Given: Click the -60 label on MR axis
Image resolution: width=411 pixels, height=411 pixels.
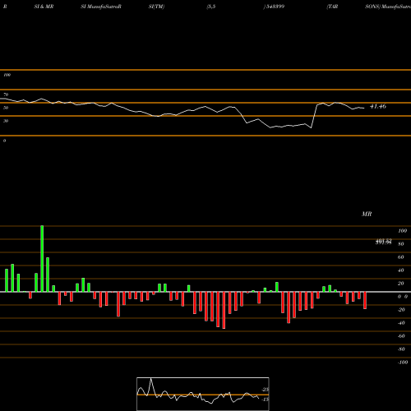Looking at the screenshot, I should pyautogui.click(x=401, y=336).
